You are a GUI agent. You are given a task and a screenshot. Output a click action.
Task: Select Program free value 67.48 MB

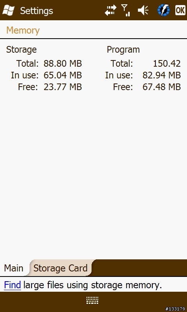[x=162, y=87]
